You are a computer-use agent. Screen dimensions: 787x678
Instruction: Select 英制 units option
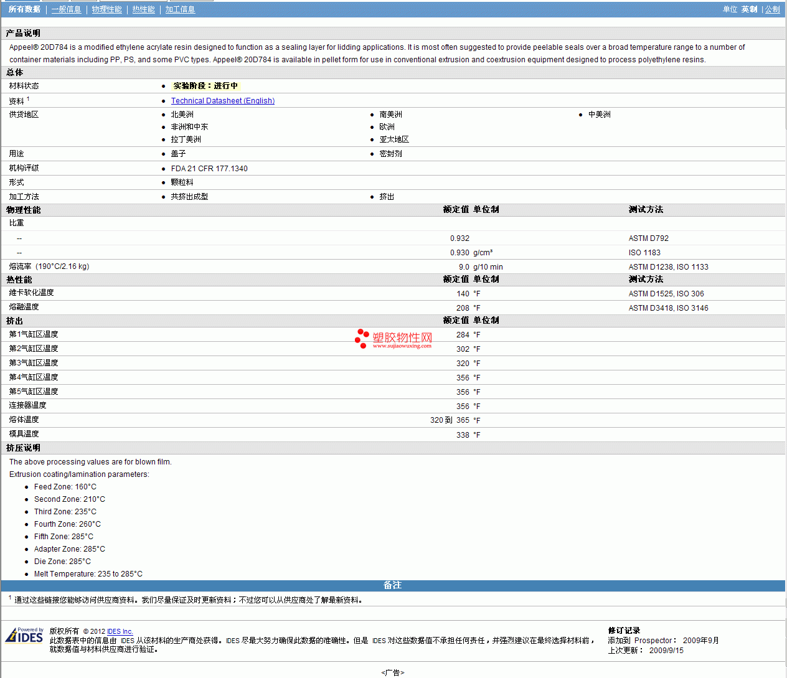(749, 9)
